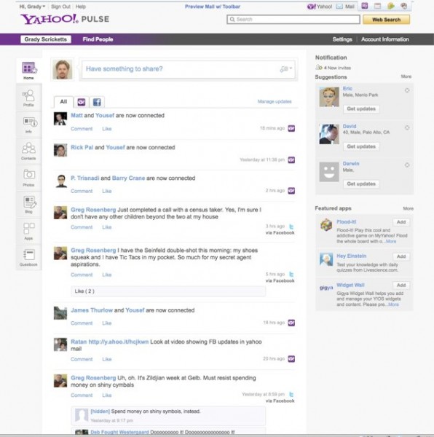Open the Manage updates link

point(275,101)
